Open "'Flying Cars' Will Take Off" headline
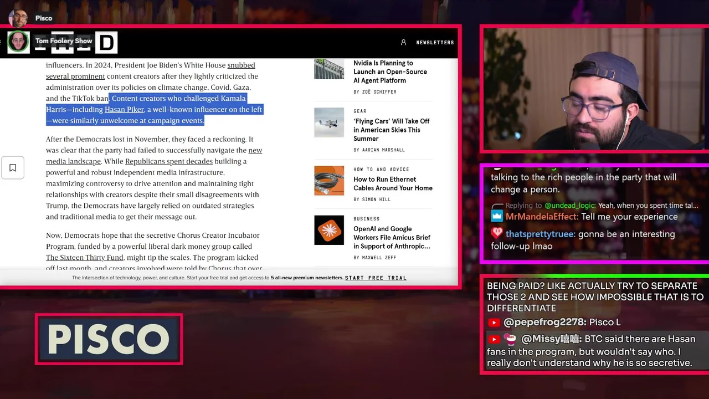 [392, 130]
